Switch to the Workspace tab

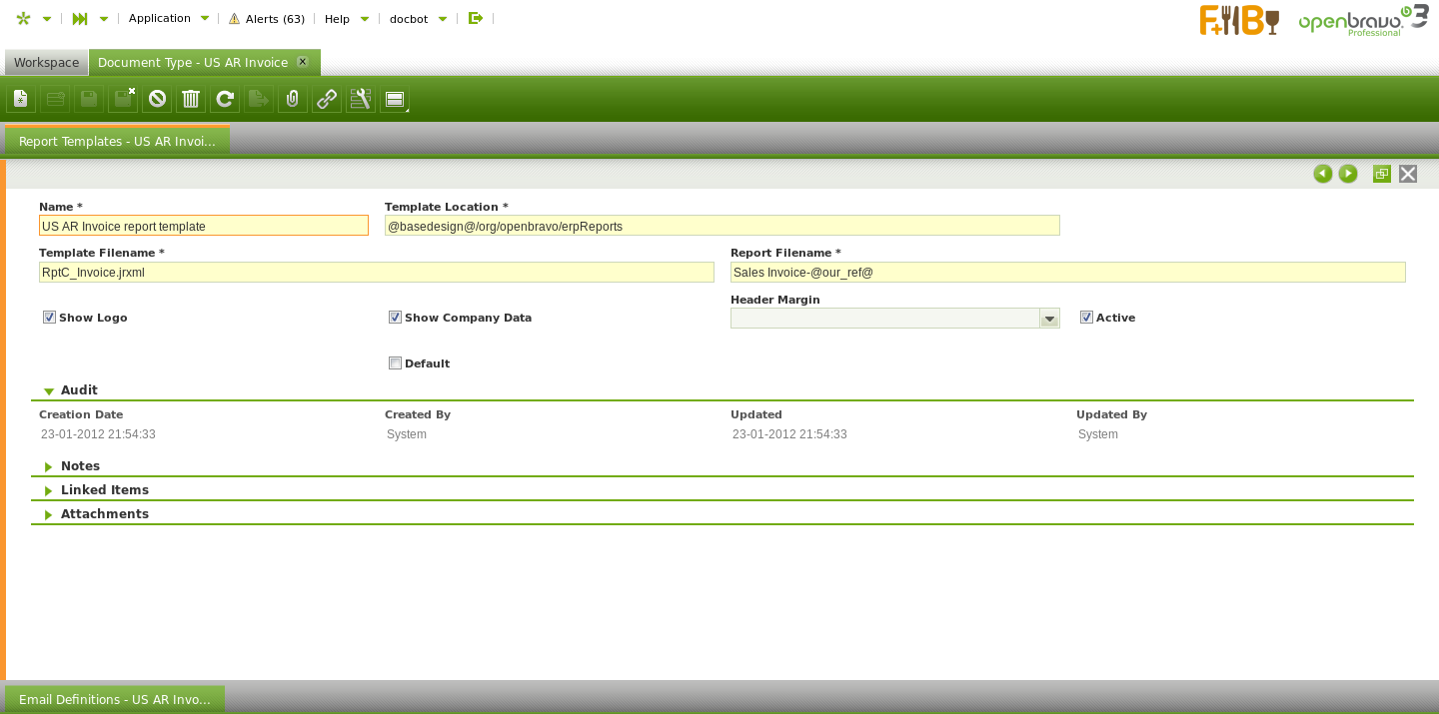[x=46, y=63]
